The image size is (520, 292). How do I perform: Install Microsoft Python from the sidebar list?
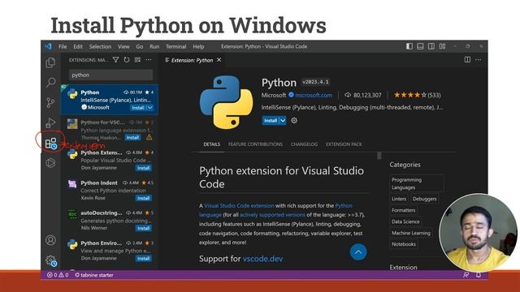pyautogui.click(x=138, y=108)
